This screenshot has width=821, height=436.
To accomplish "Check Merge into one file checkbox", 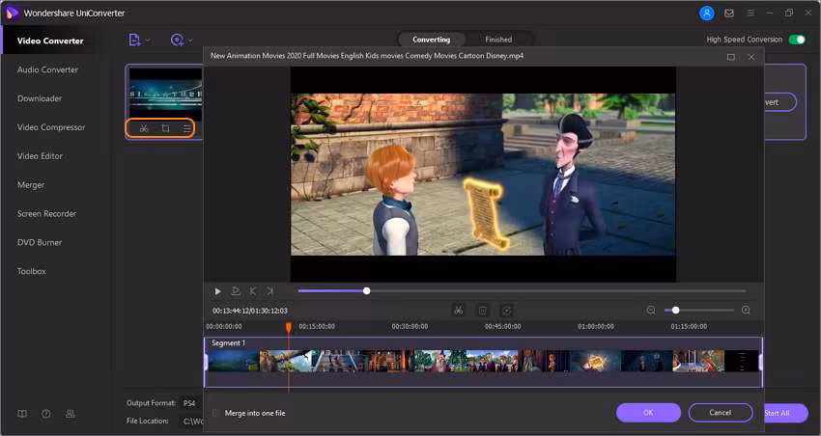I will [x=215, y=413].
